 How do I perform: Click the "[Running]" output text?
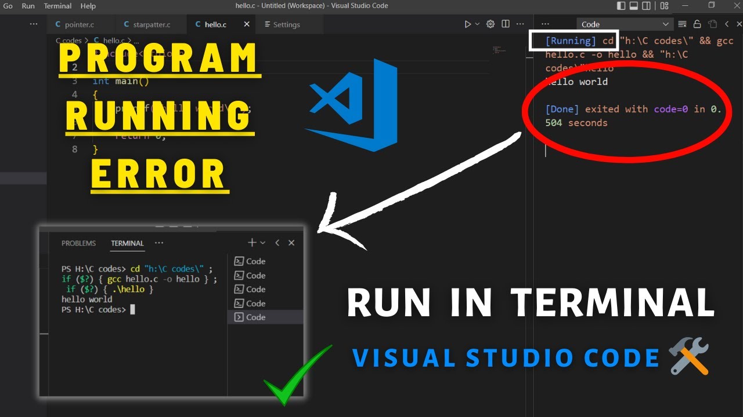(x=571, y=41)
